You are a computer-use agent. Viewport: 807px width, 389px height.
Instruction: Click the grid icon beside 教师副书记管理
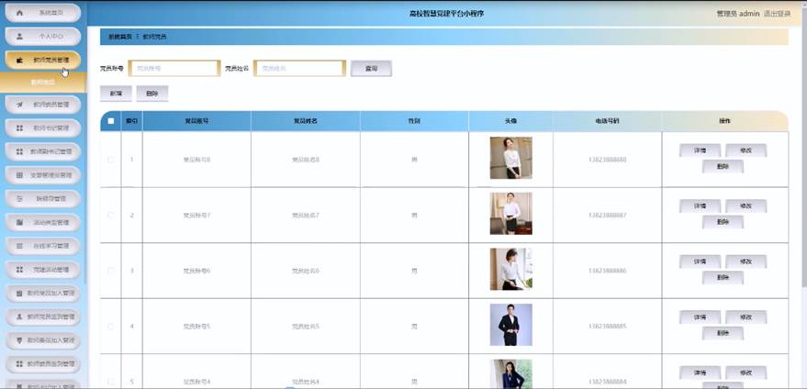pyautogui.click(x=19, y=151)
